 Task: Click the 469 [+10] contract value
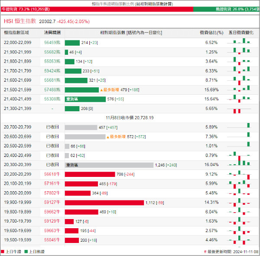tap(108, 212)
